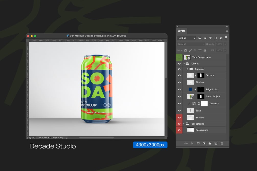
Task: Lock artboard nesting icon
Action: 200,50
